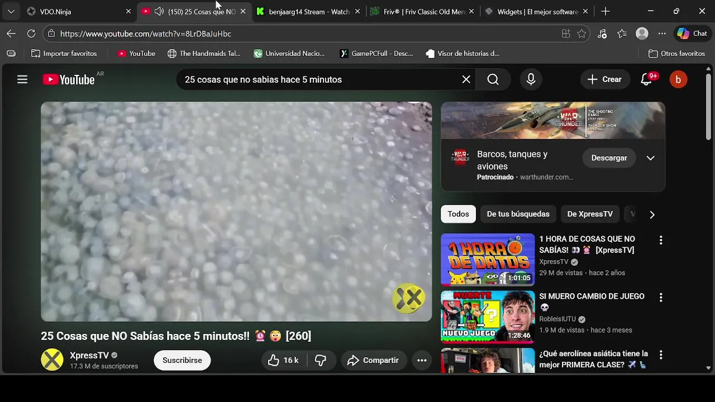Click the page vertical scrollbar
This screenshot has width=715, height=402.
click(x=708, y=106)
